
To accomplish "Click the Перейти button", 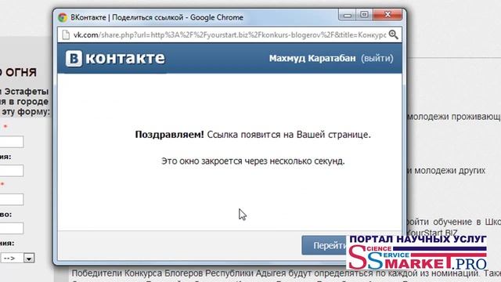I will [324, 245].
